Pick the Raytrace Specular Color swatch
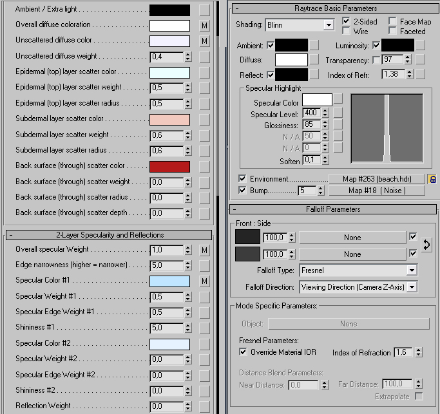Viewport: 440px width, 414px height. pyautogui.click(x=317, y=100)
